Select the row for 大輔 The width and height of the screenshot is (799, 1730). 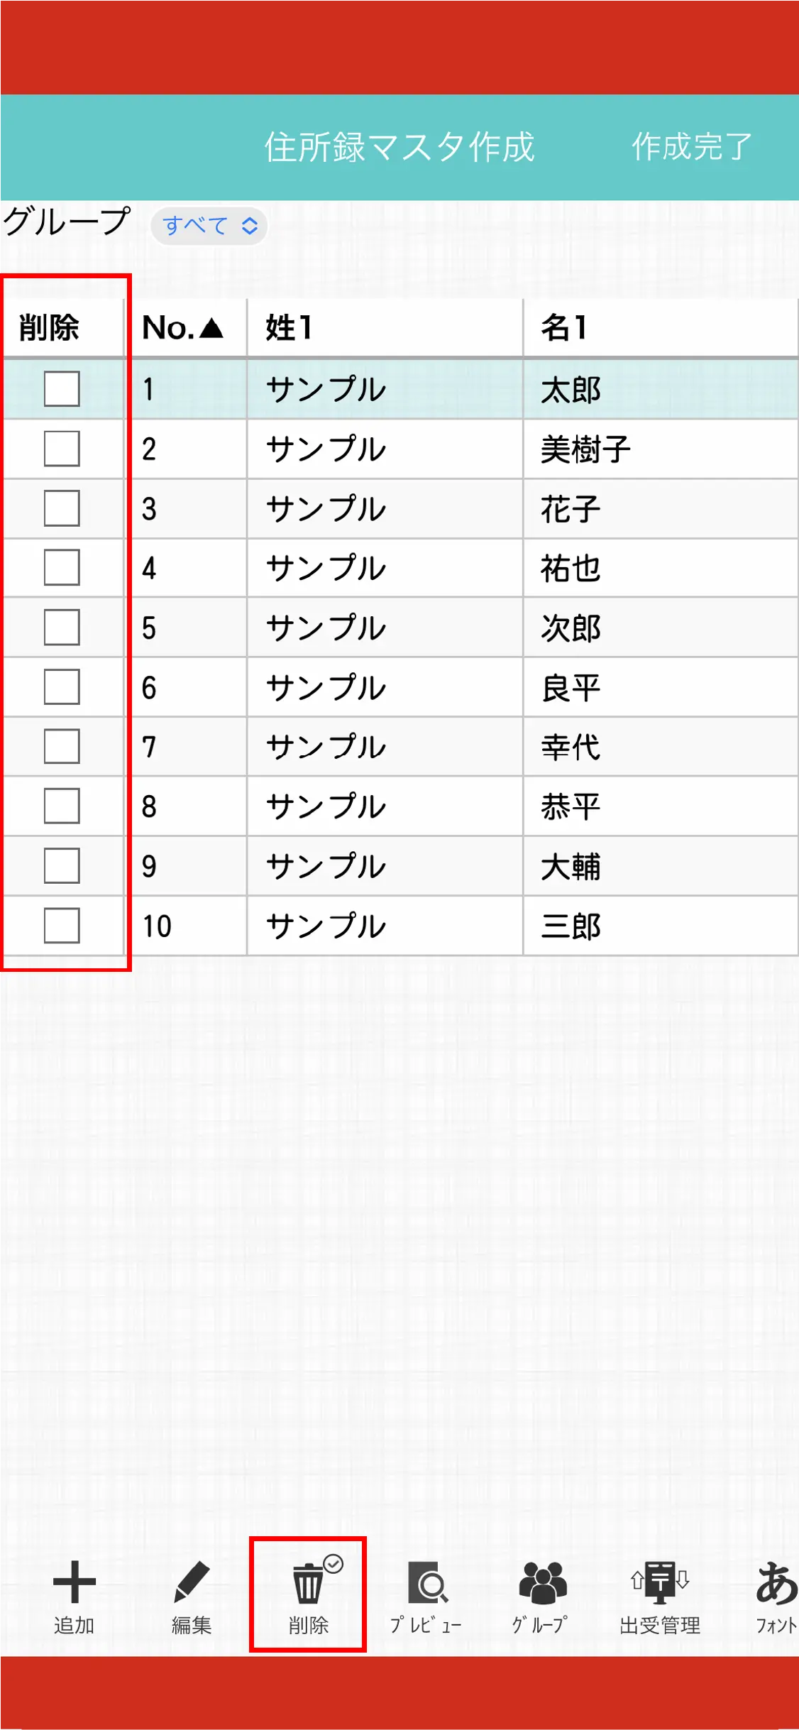571,867
